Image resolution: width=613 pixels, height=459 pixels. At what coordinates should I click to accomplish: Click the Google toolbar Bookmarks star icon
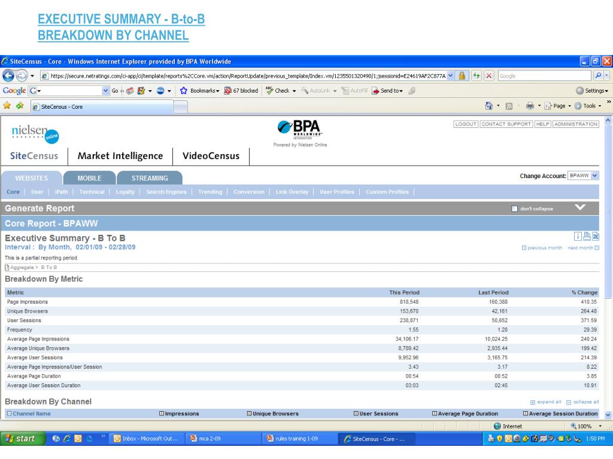click(183, 91)
